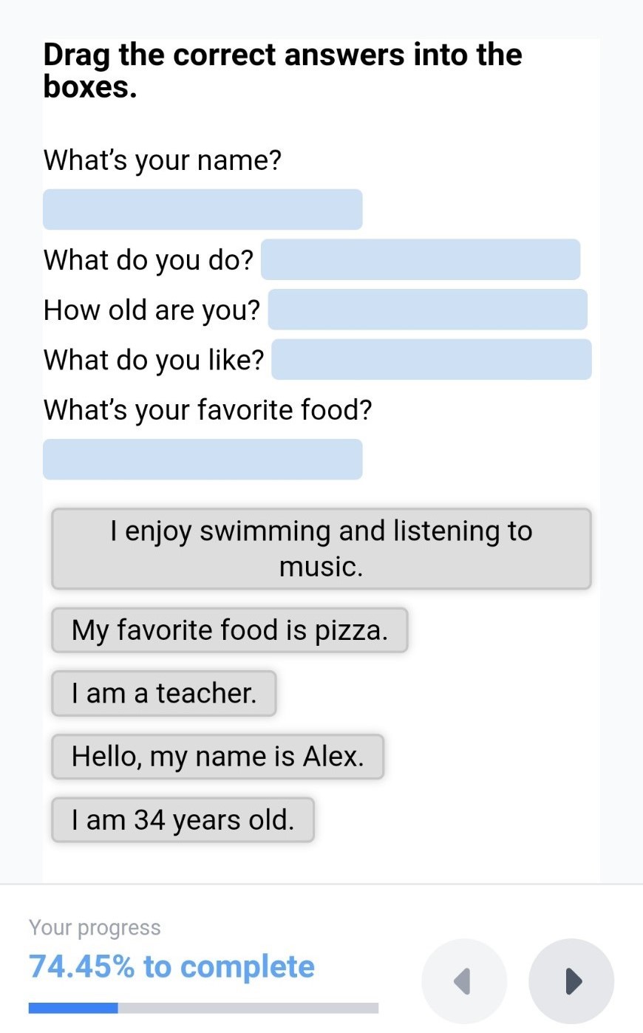Select the "I am 34 years old." answer
This screenshot has width=643, height=1033.
pos(183,820)
